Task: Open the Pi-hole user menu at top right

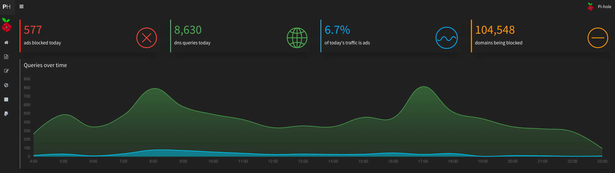Action: 599,6
